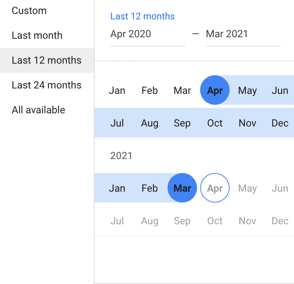Choose the All available preset
294x284 pixels.
coord(38,110)
